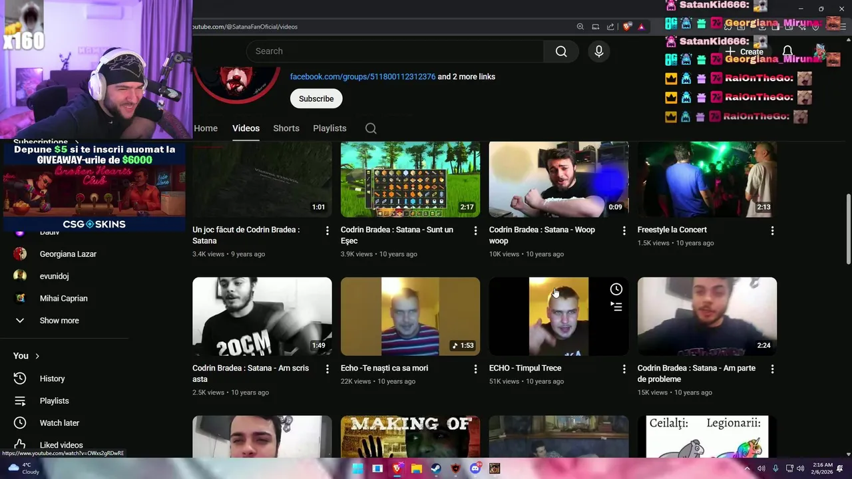This screenshot has width=852, height=479.
Task: Add ECHO - Timpul Trece to Watch later
Action: click(x=616, y=289)
